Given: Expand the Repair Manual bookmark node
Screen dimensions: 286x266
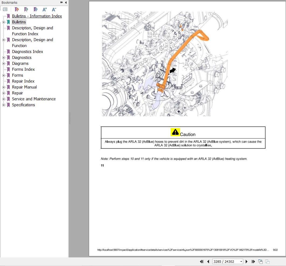Looking at the screenshot, I should 3,87.
